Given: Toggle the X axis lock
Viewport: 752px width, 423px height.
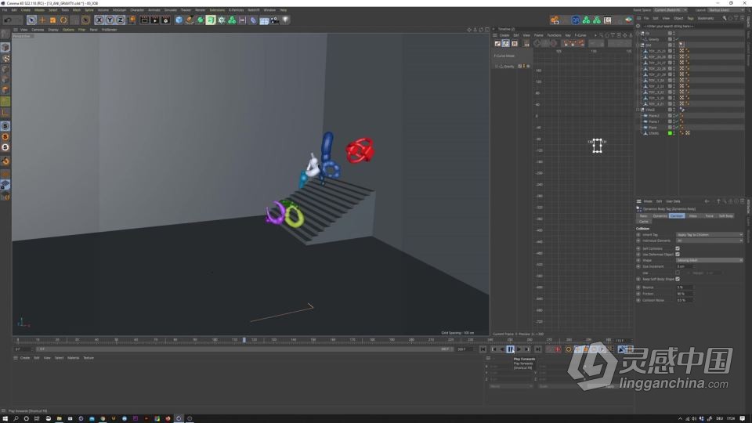Looking at the screenshot, I should coord(99,20).
